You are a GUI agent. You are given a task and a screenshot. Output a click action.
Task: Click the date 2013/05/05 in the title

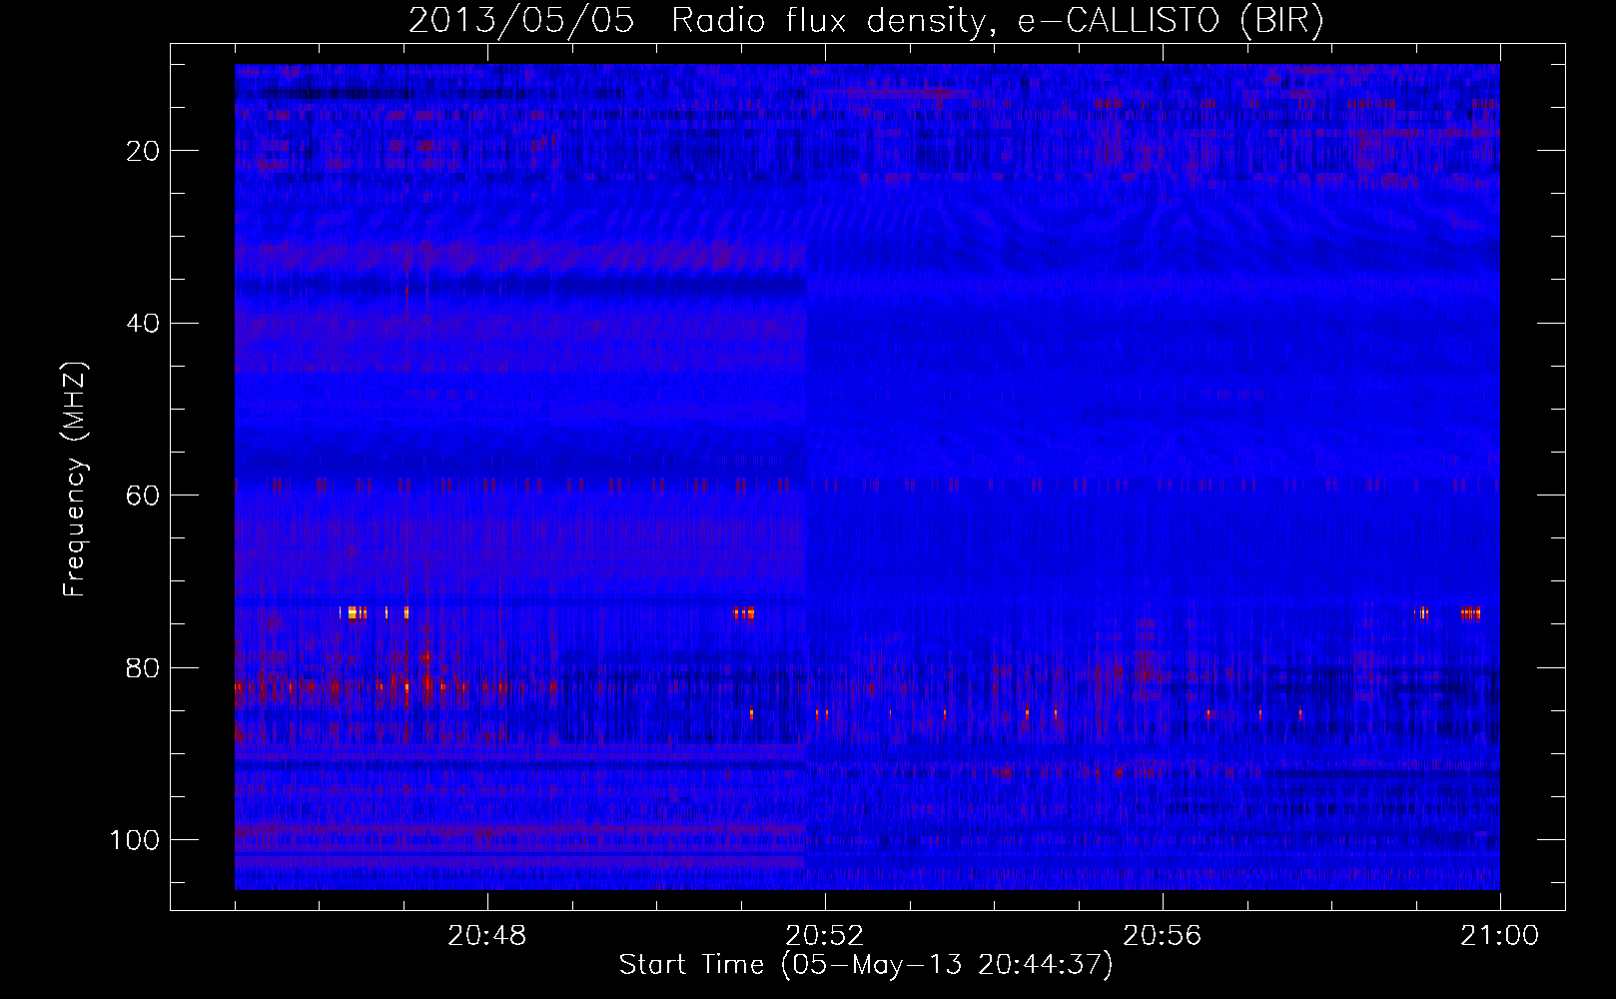521,20
